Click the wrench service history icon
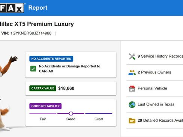The width and height of the screenshot is (183, 137). click(x=132, y=57)
